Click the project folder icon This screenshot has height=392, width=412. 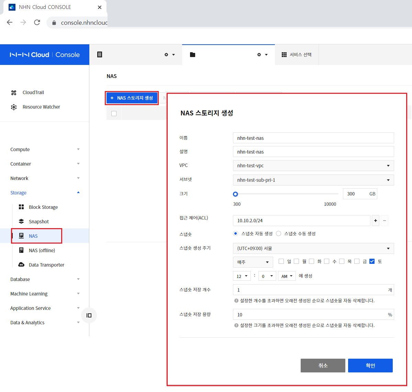[193, 55]
